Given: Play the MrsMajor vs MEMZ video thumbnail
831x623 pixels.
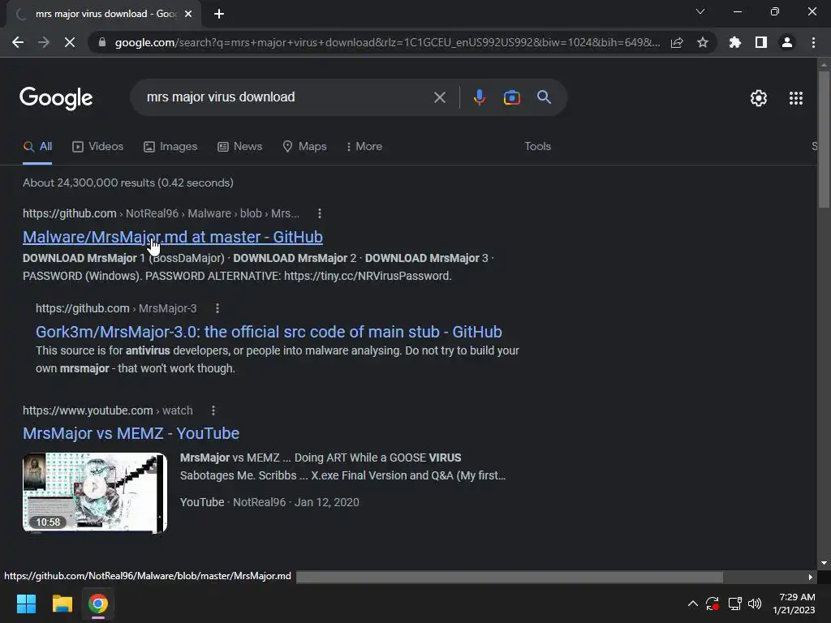Looking at the screenshot, I should [95, 492].
